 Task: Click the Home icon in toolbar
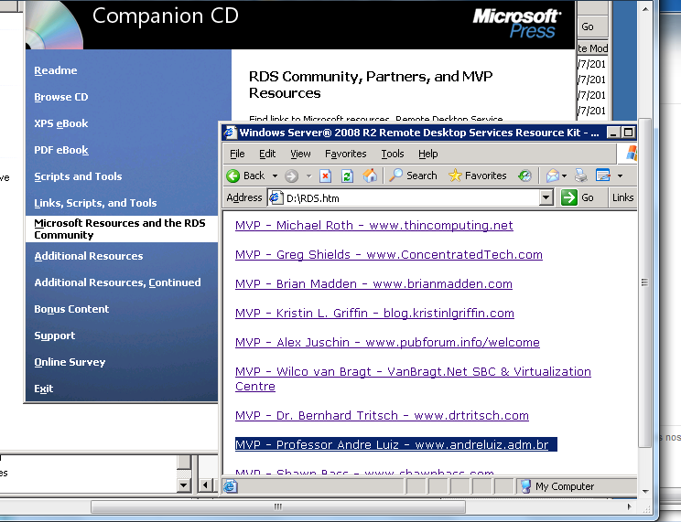point(370,176)
